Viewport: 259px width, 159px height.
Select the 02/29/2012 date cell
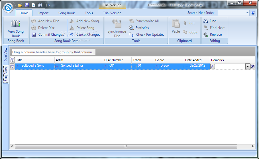pos(197,66)
